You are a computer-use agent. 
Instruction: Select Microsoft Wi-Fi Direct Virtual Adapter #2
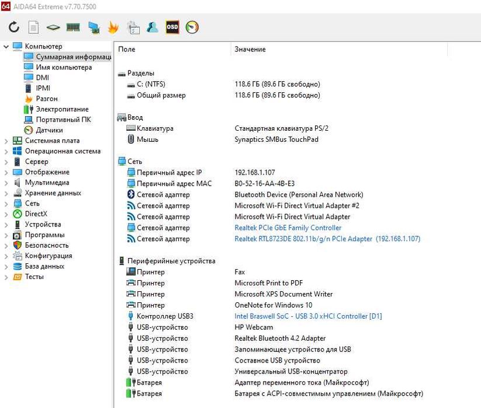(x=297, y=205)
